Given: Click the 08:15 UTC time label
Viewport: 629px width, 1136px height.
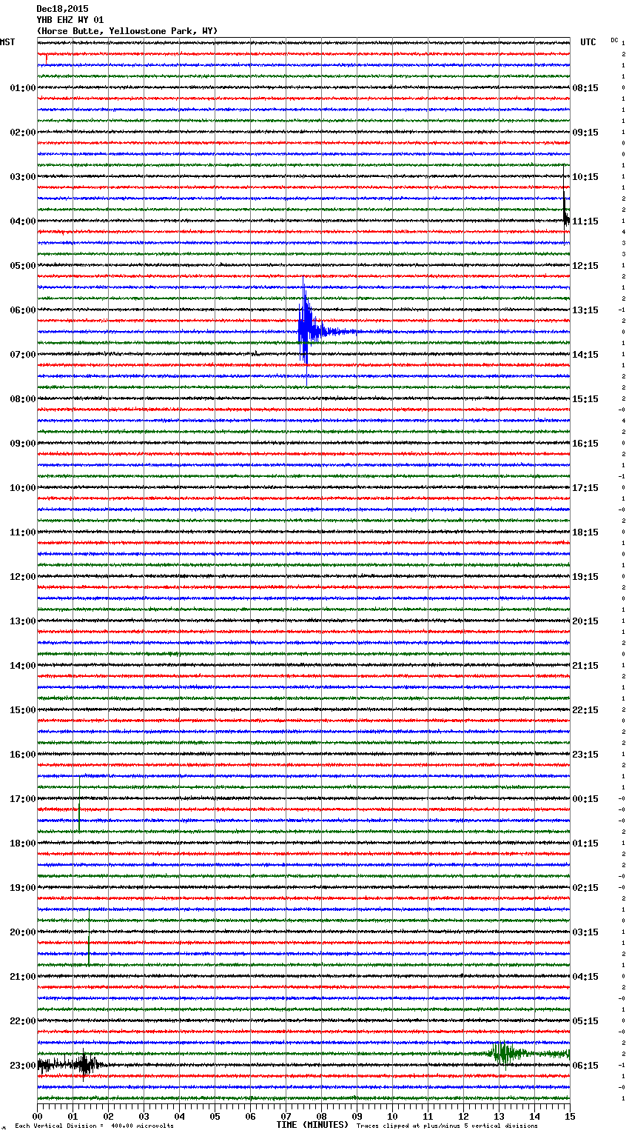Looking at the screenshot, I should click(x=585, y=88).
